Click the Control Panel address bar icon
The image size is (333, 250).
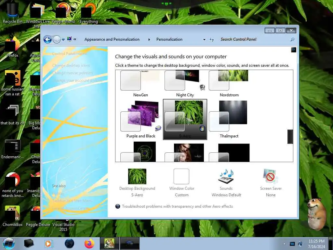pyautogui.click(x=69, y=39)
